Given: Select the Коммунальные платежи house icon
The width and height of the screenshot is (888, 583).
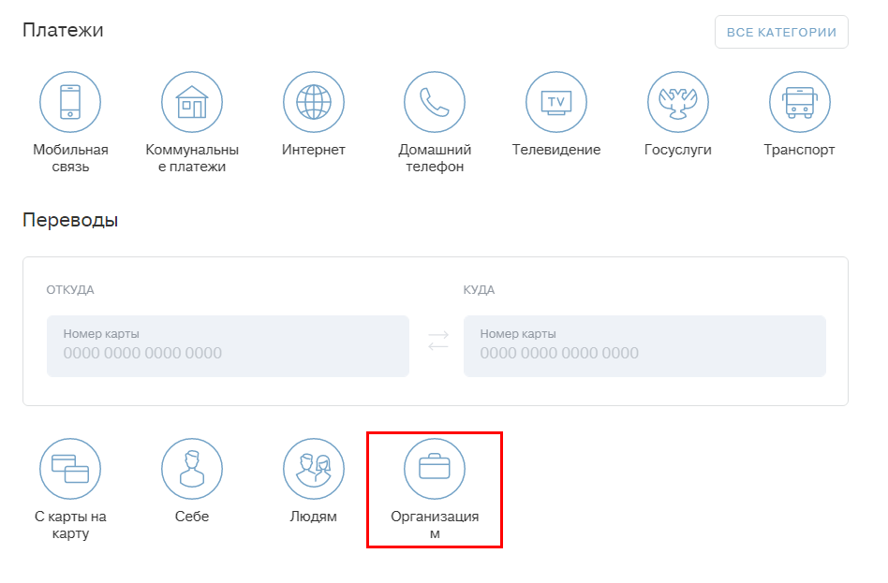Looking at the screenshot, I should [x=192, y=102].
